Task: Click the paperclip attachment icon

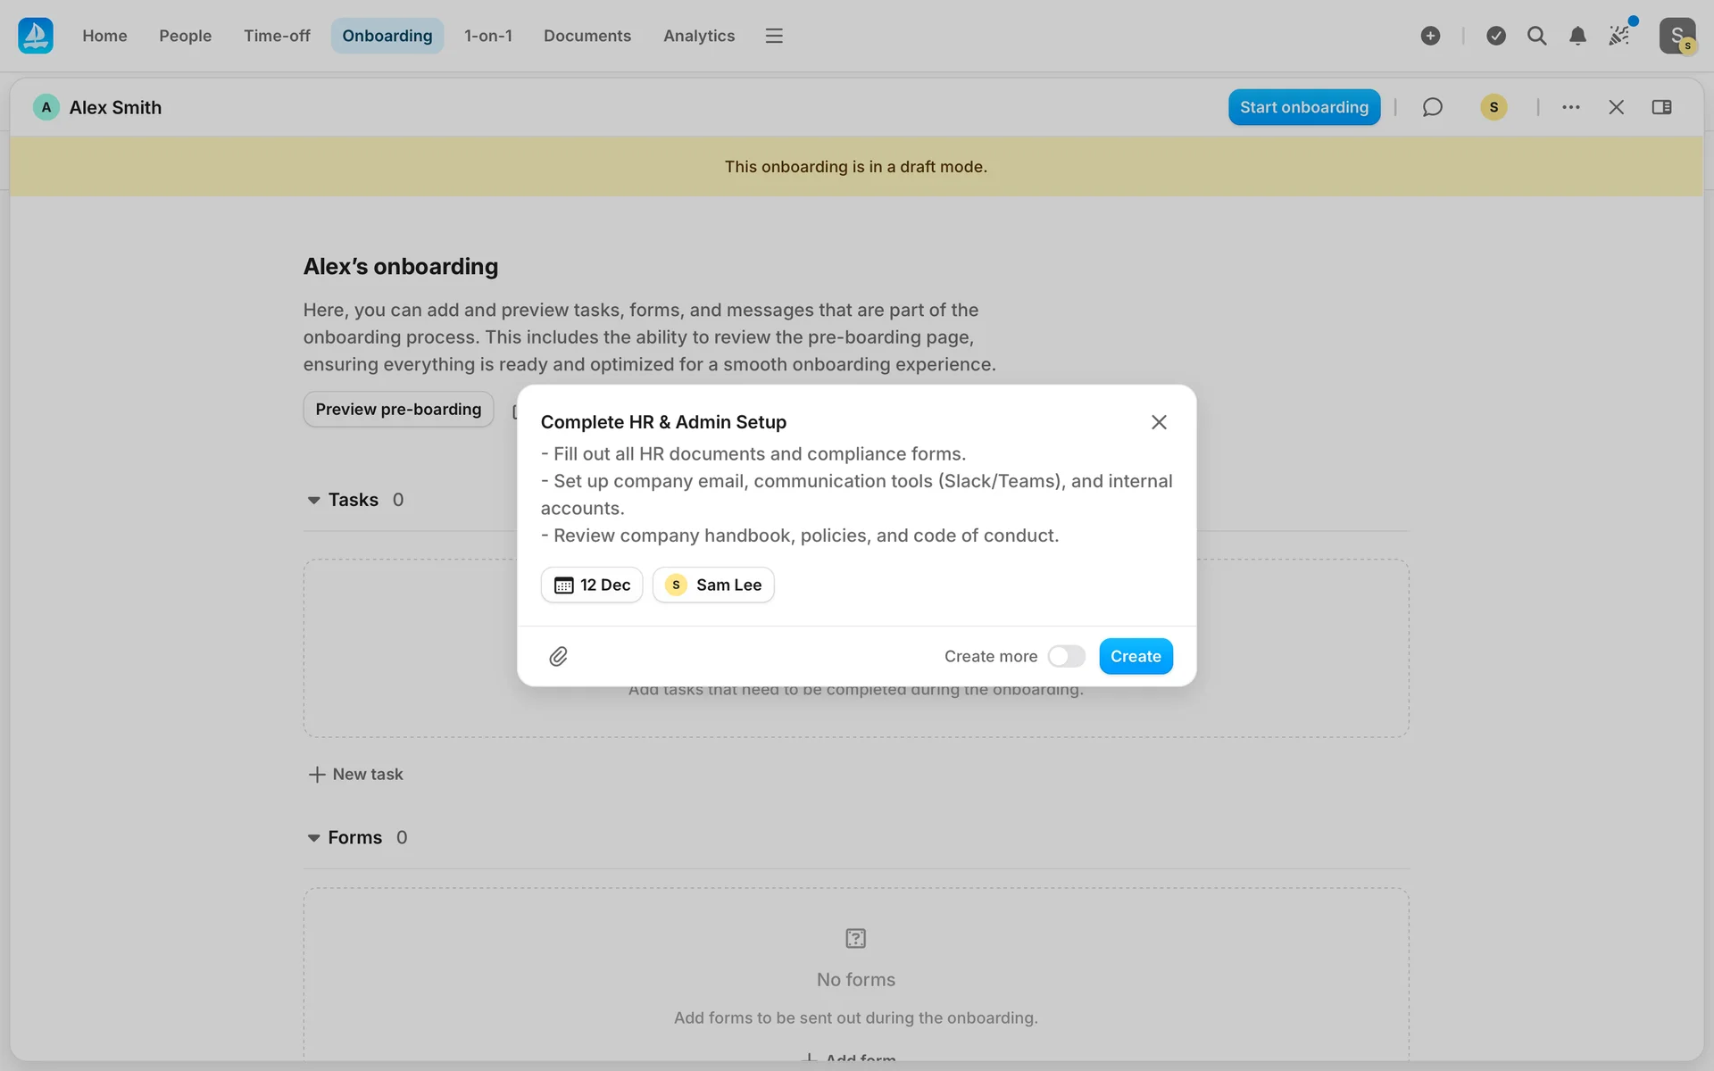Action: point(558,657)
